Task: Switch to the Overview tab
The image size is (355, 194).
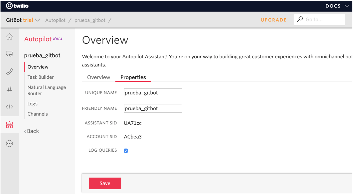Action: pyautogui.click(x=99, y=77)
